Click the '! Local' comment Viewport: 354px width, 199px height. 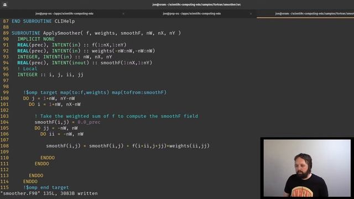(27, 69)
